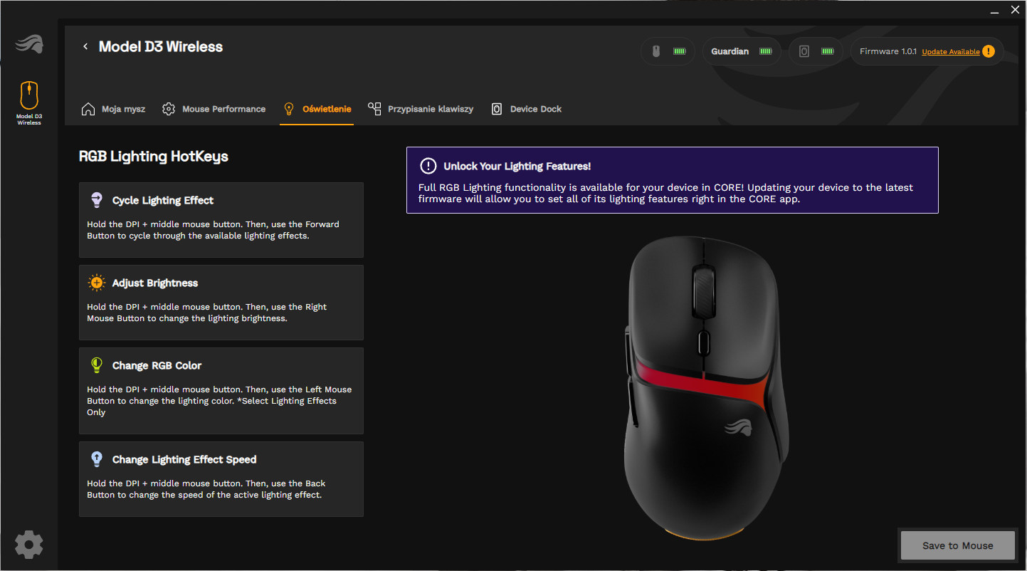Open the Przypisanie klawiszy tab
The height and width of the screenshot is (571, 1027).
click(x=421, y=109)
